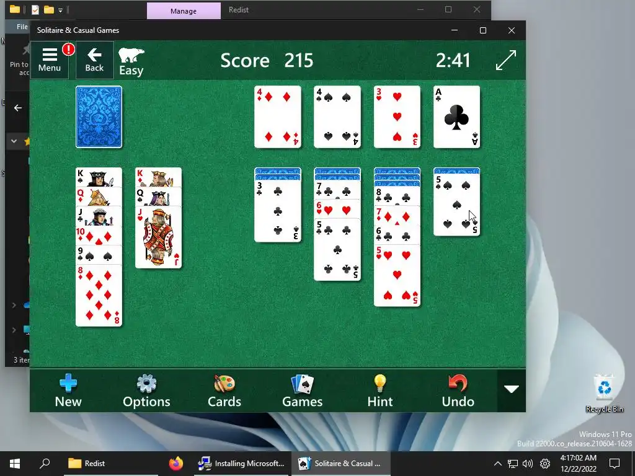Select the 6 of clubs tableau card
Image resolution: width=635 pixels, height=476 pixels.
coord(397,235)
